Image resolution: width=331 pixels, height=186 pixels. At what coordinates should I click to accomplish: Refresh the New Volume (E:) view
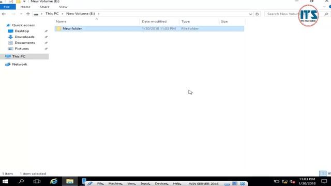pyautogui.click(x=257, y=14)
